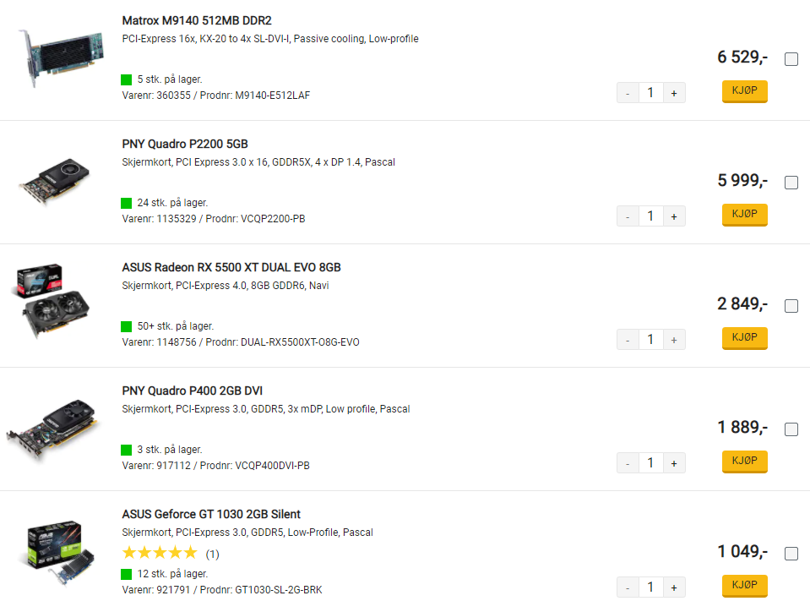810x601 pixels.
Task: Increase quantity for Matrox M9140 card
Action: point(674,93)
